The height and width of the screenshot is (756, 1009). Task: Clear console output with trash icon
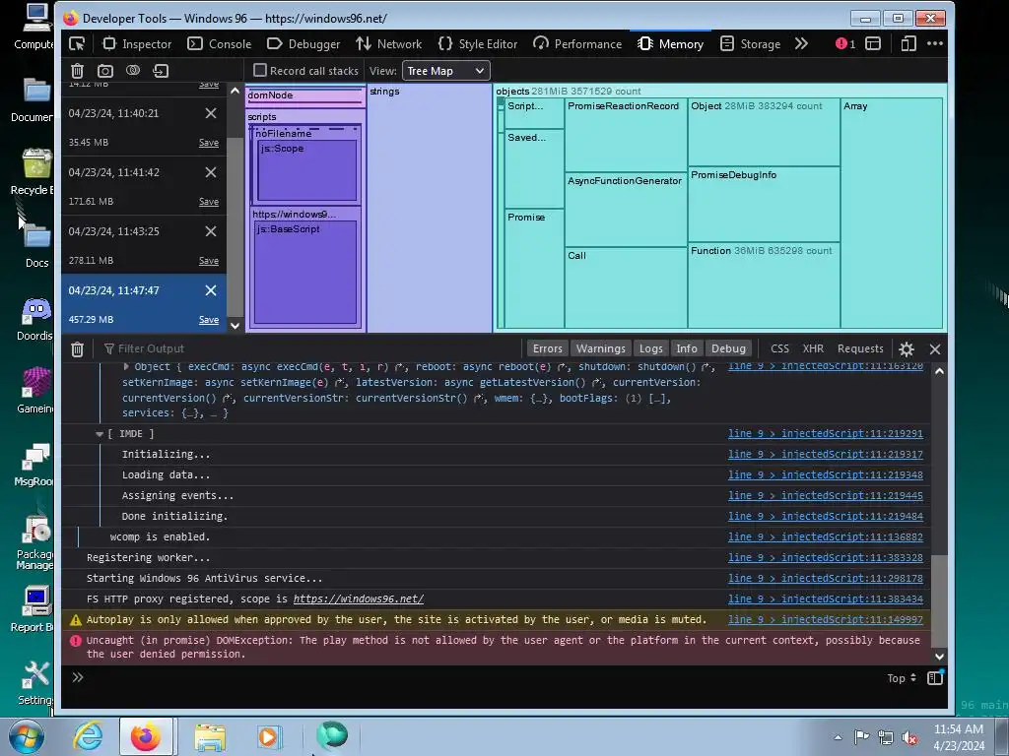tap(77, 349)
